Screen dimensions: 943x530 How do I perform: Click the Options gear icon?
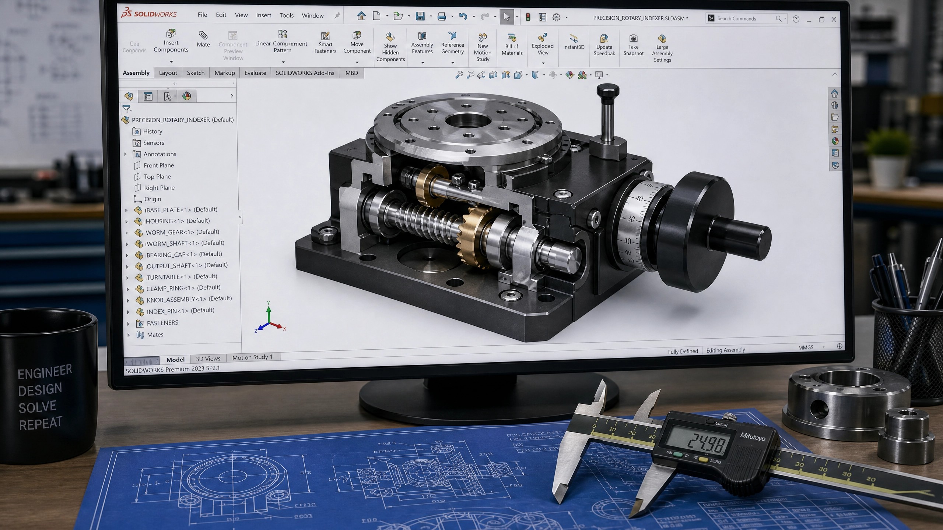click(x=556, y=17)
